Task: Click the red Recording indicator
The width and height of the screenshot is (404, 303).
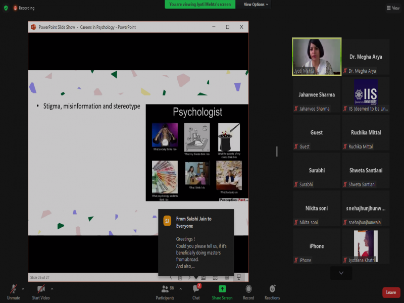Action: (x=24, y=8)
